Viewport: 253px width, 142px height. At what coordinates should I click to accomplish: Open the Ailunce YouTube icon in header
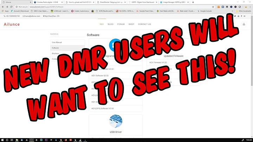[x=238, y=16]
